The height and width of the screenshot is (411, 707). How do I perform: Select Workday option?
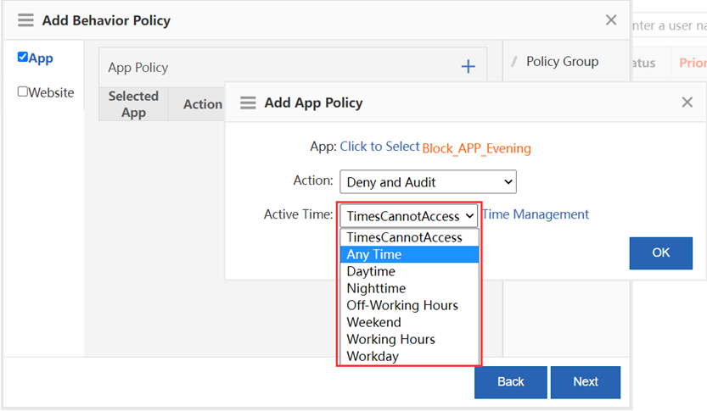372,356
